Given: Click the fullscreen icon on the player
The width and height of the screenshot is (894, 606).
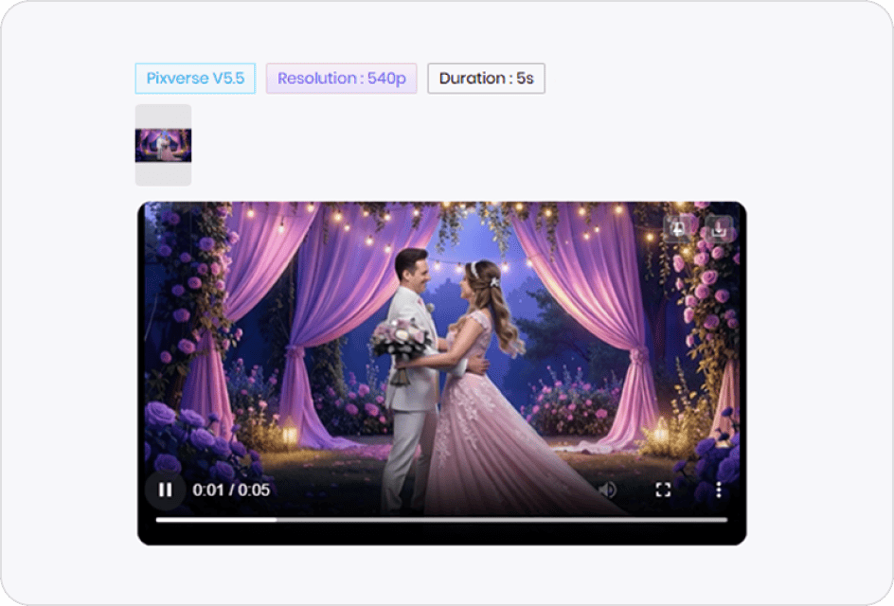Looking at the screenshot, I should (x=663, y=490).
